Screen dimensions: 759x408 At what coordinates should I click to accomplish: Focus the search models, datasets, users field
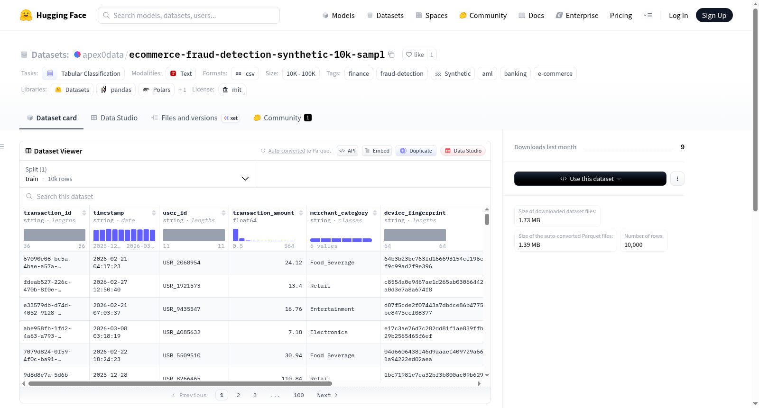(x=189, y=15)
